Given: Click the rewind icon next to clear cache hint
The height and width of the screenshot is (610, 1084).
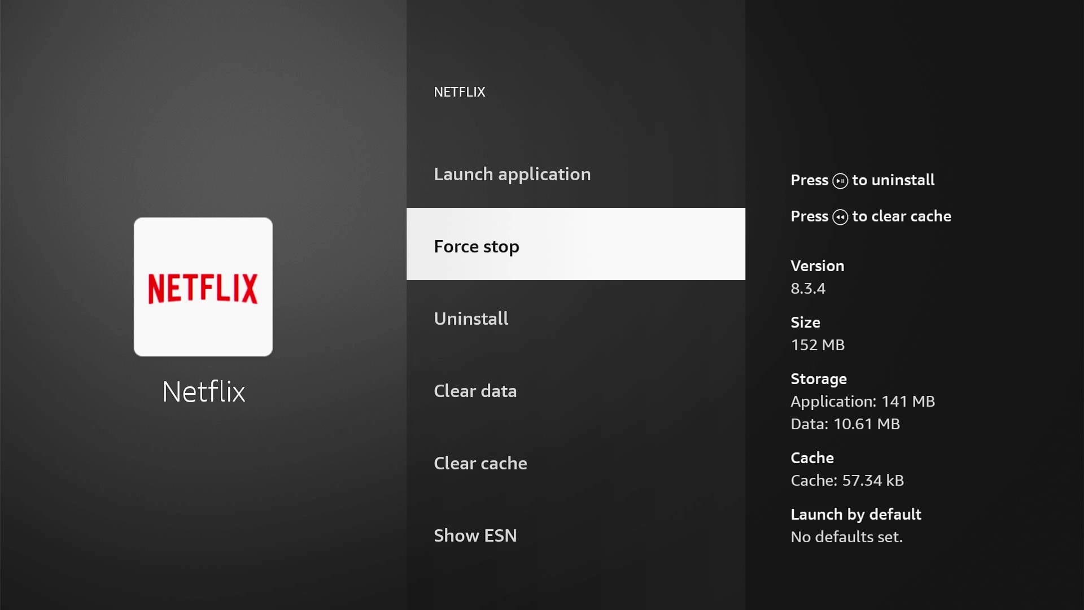Looking at the screenshot, I should tap(840, 217).
